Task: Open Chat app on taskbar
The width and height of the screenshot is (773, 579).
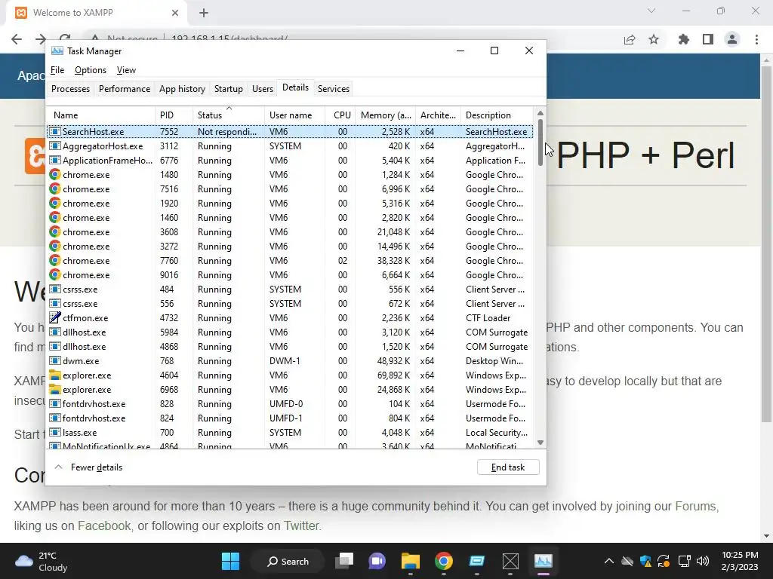Action: [x=377, y=561]
